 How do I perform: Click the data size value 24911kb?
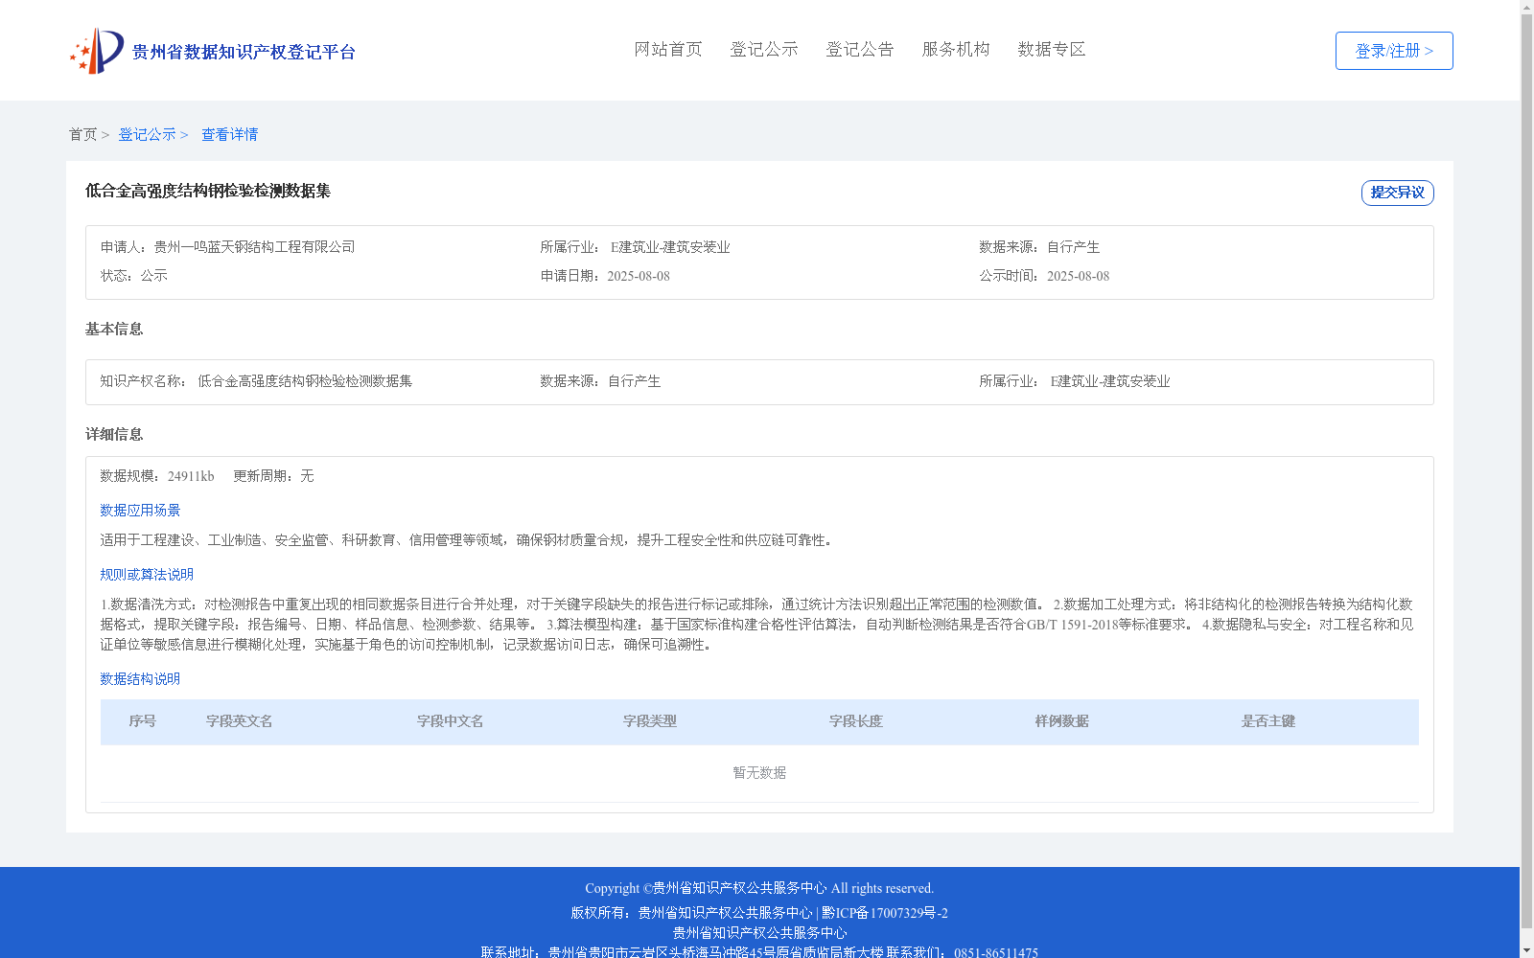(191, 476)
